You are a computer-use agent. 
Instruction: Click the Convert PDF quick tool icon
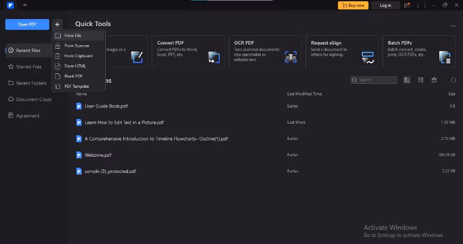pyautogui.click(x=214, y=57)
